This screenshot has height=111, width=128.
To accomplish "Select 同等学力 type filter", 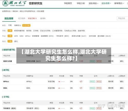I will [x=18, y=25].
